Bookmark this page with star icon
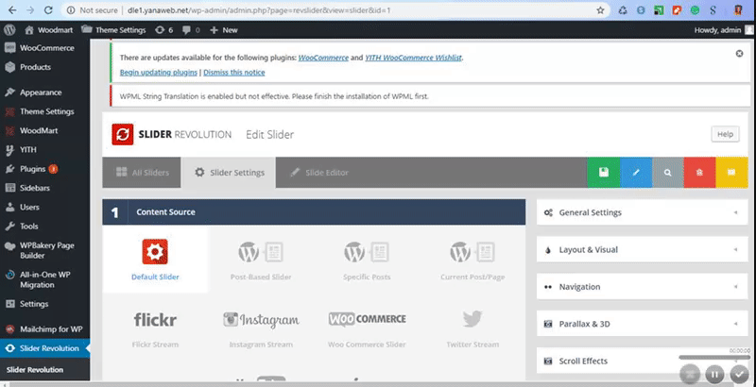Screen dimensions: 756x387 point(600,10)
